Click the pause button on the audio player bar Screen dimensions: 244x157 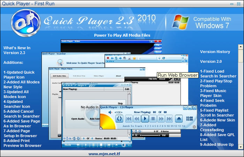click(x=93, y=145)
